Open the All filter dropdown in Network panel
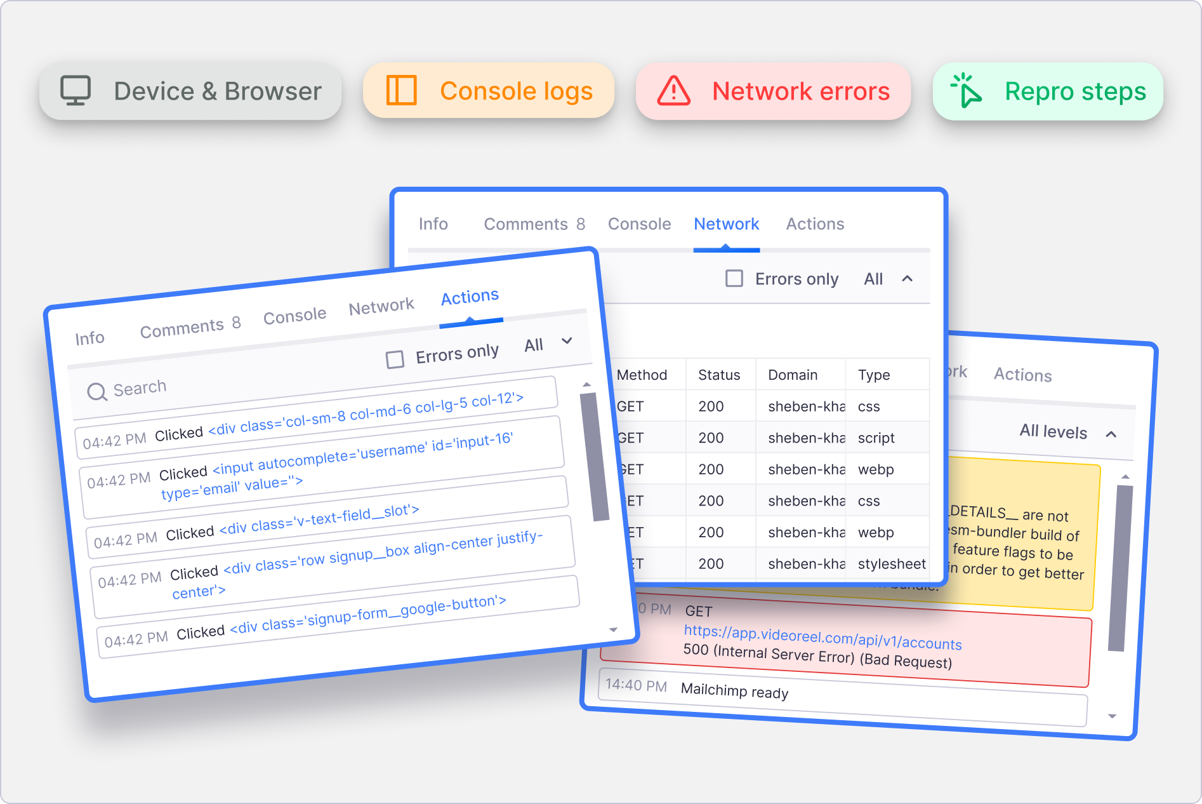Viewport: 1202px width, 804px height. (888, 279)
